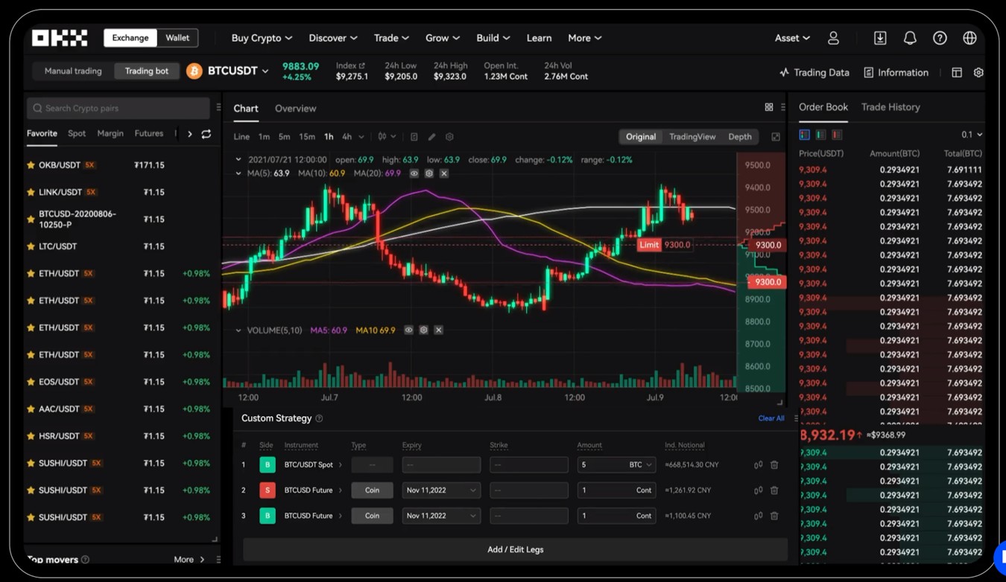The width and height of the screenshot is (1006, 582).
Task: Toggle MA indicator visibility eye
Action: click(414, 173)
